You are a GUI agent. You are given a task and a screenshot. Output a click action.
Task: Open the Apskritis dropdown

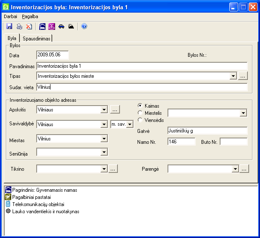coord(104,110)
